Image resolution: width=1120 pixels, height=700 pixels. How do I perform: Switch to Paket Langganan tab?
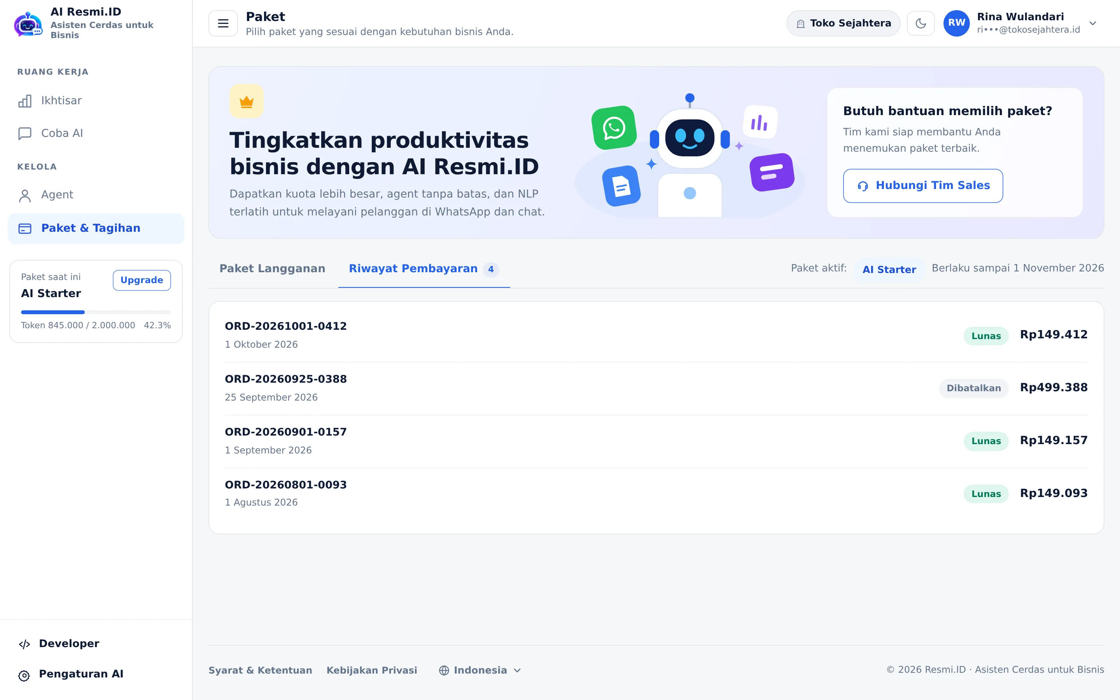(x=272, y=268)
